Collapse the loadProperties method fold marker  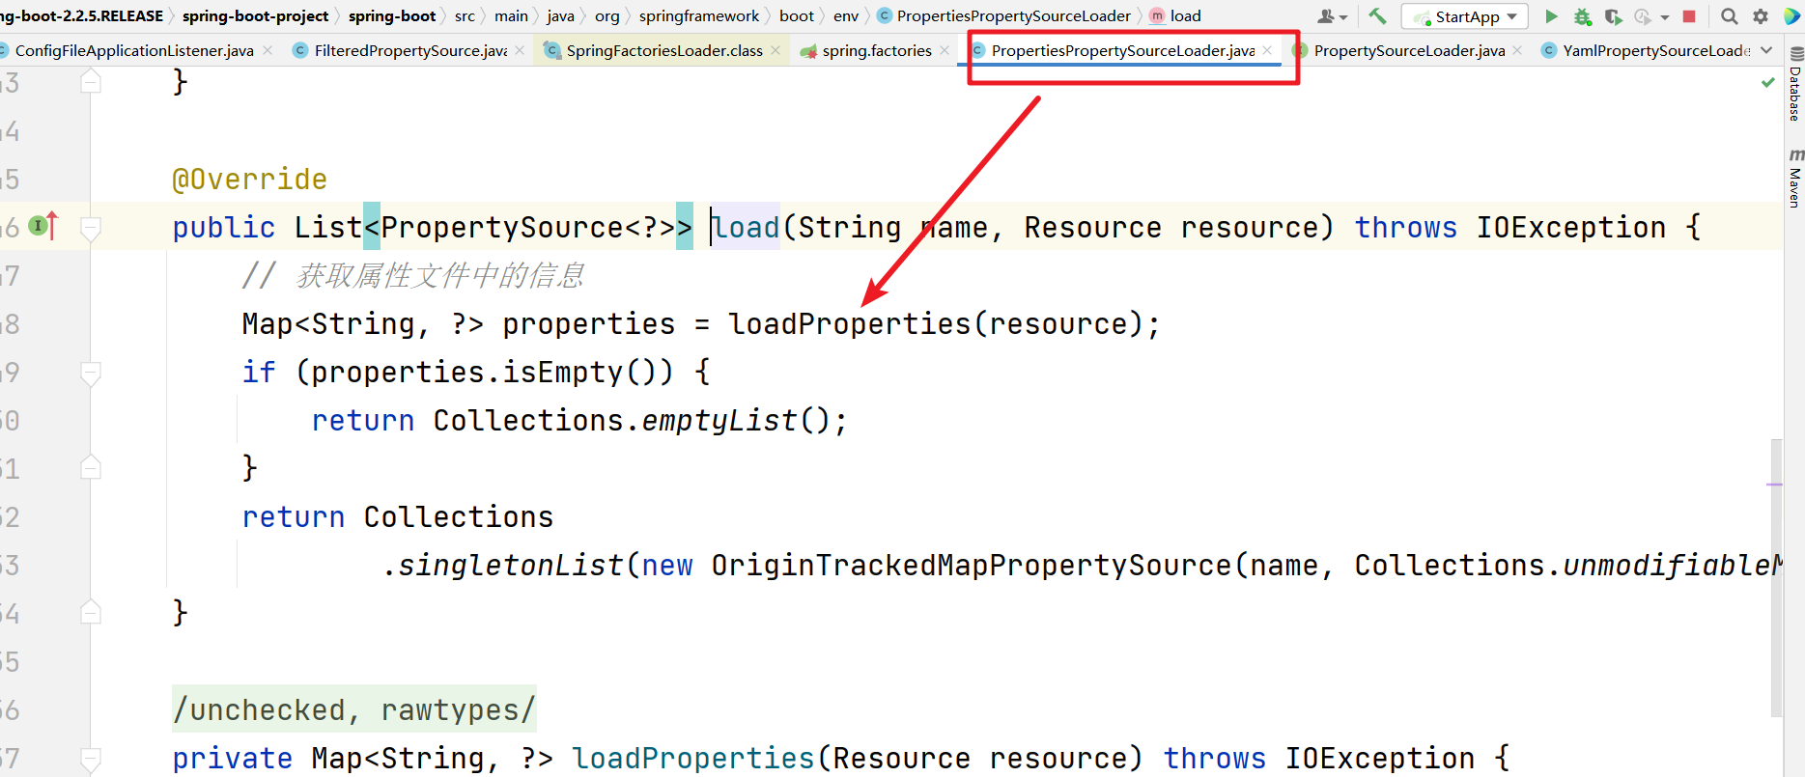pyautogui.click(x=91, y=759)
